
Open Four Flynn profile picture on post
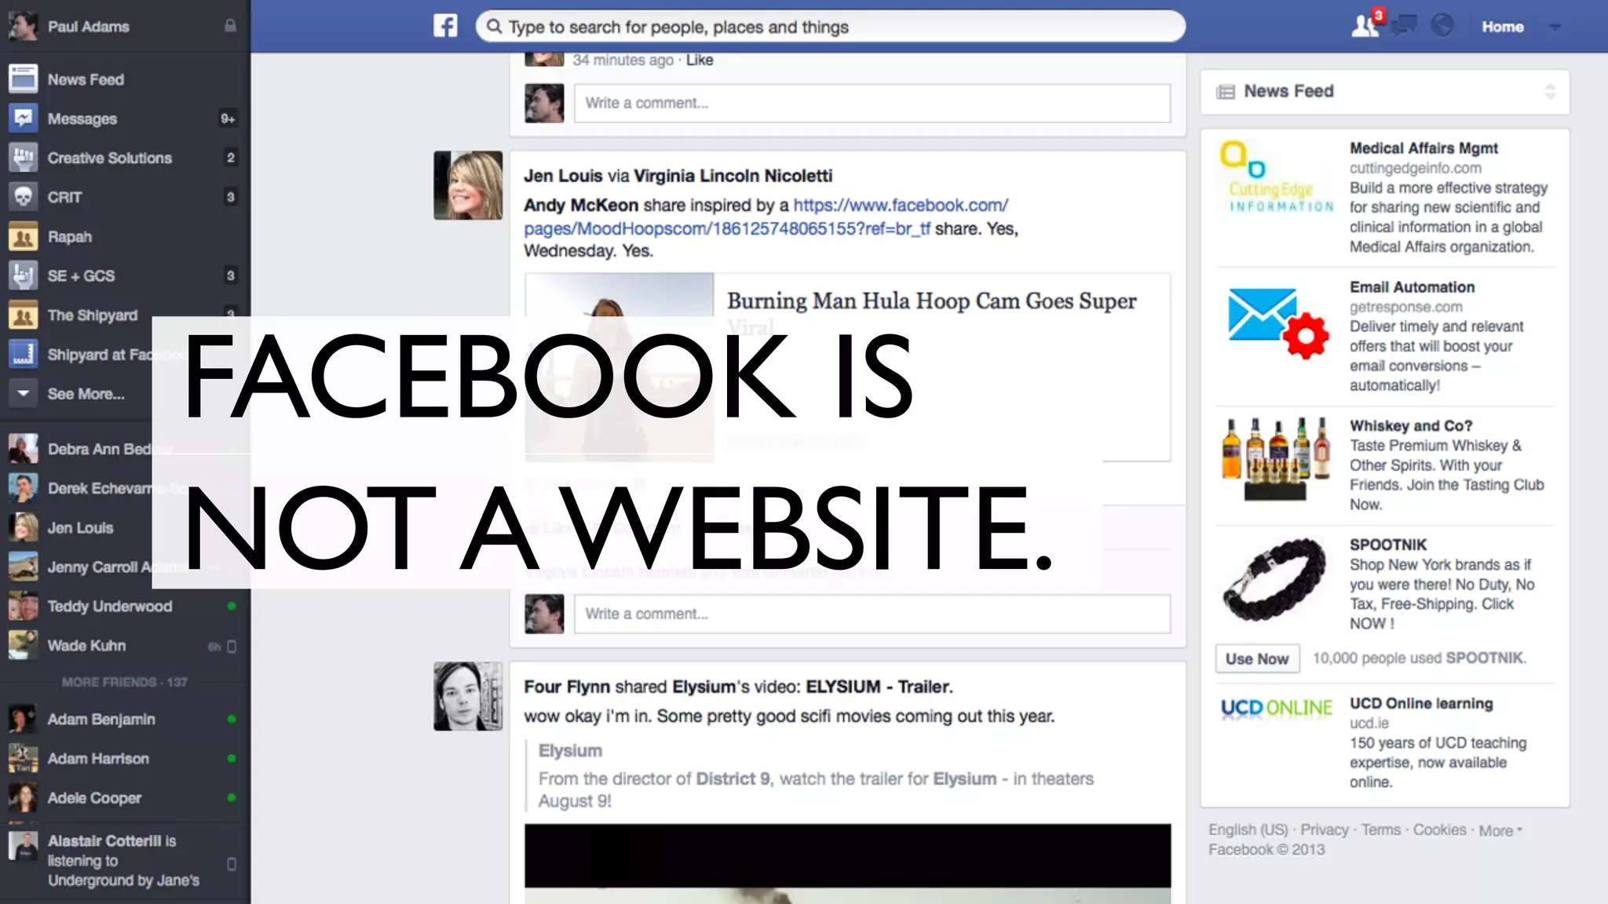pyautogui.click(x=468, y=696)
